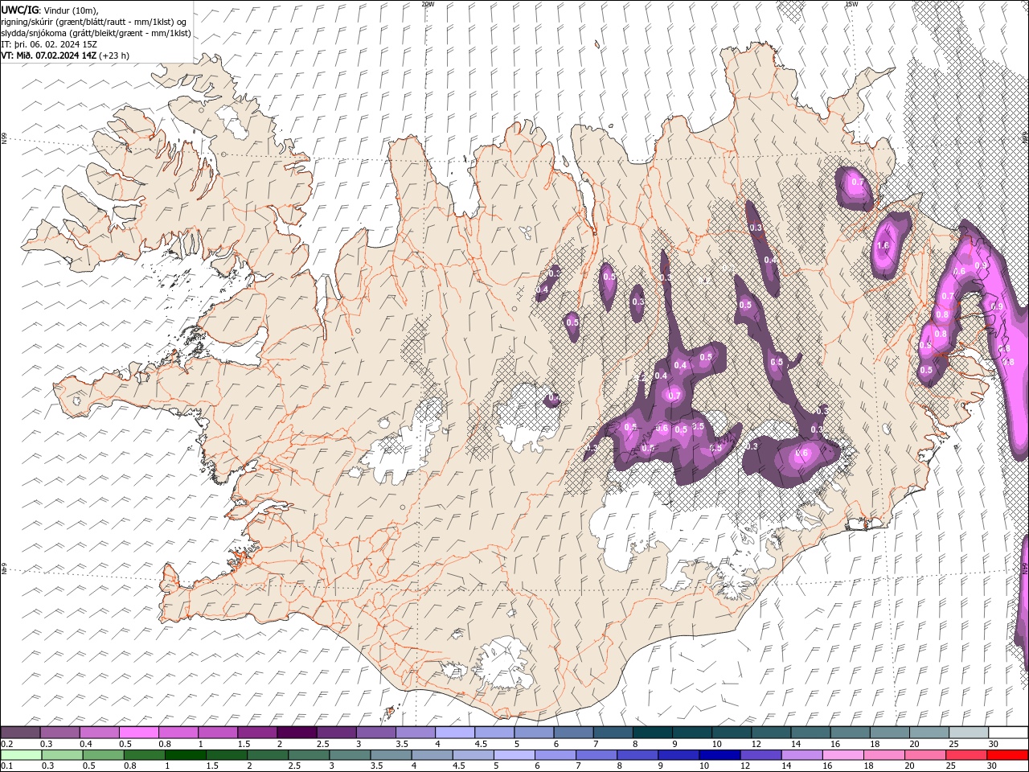This screenshot has height=772, width=1029.
Task: Select the 'slydda/snjókoma' description line
Action: coord(96,33)
